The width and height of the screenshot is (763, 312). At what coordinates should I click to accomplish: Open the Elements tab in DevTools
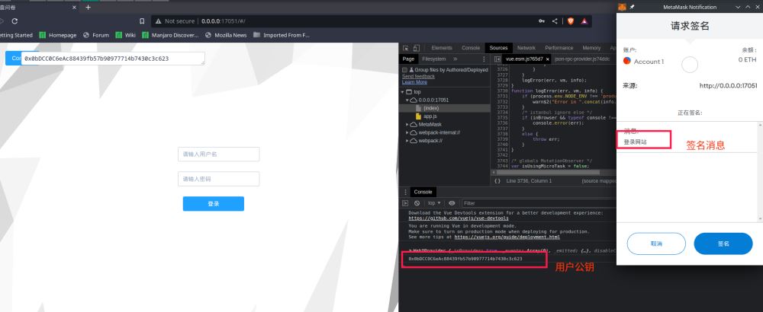tap(441, 48)
